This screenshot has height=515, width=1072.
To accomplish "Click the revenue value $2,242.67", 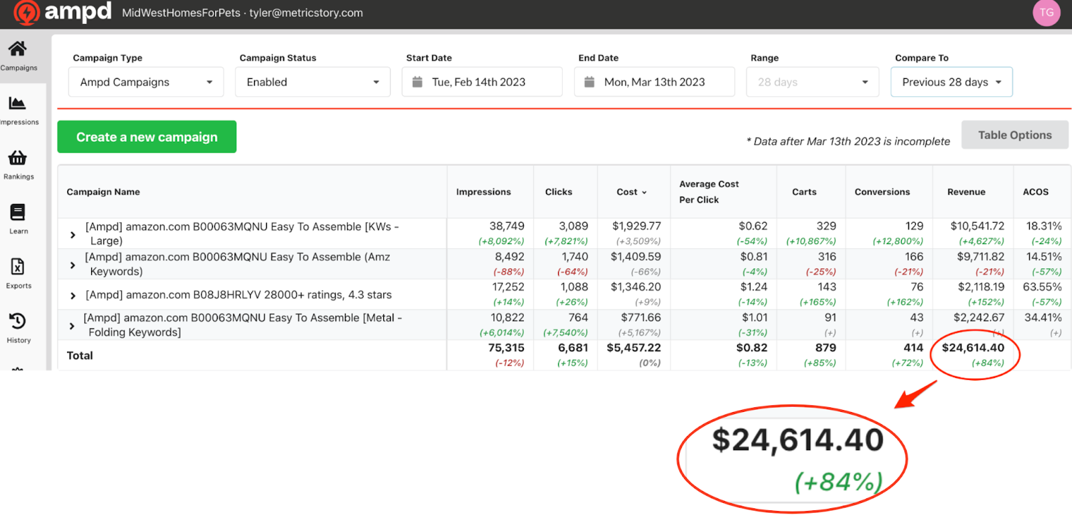I will 979,318.
